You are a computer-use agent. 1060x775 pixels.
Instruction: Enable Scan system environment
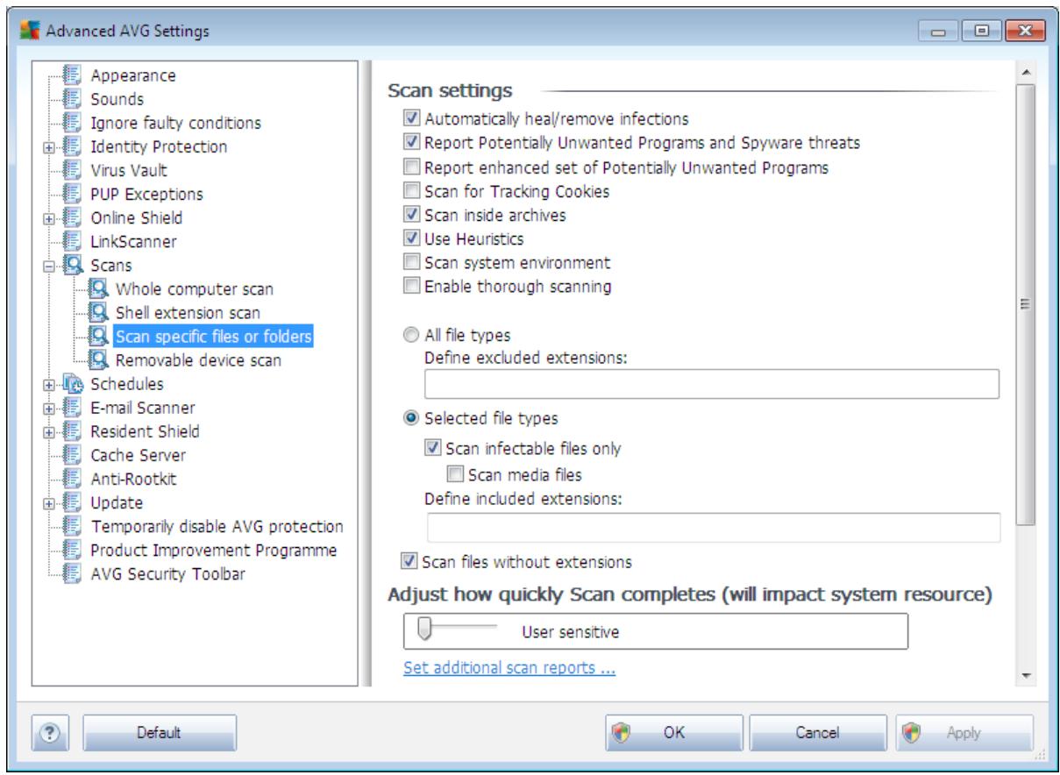coord(411,262)
